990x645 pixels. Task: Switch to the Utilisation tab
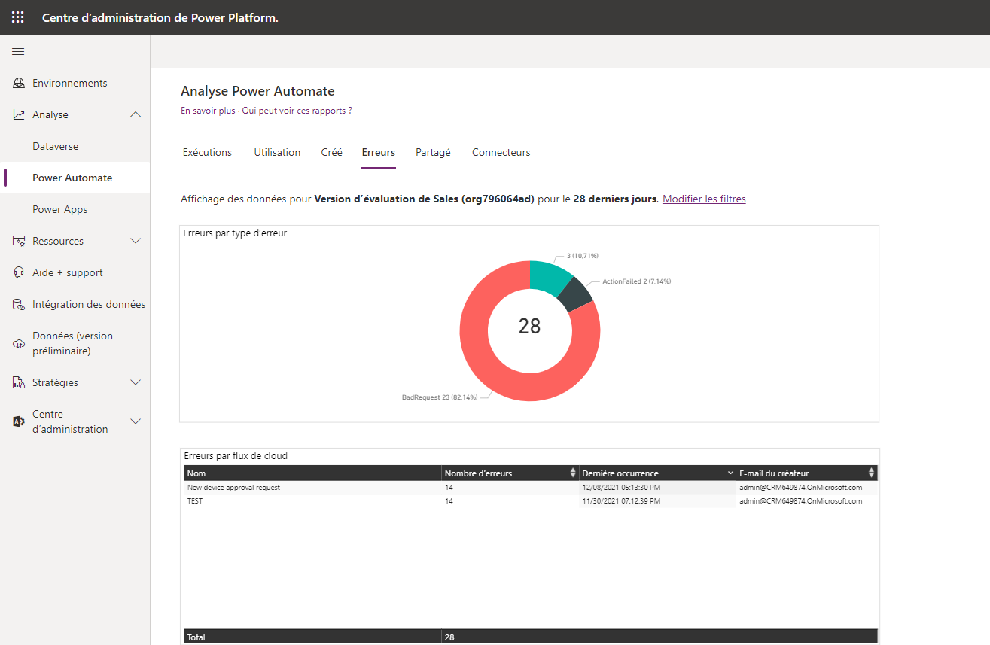(x=277, y=152)
